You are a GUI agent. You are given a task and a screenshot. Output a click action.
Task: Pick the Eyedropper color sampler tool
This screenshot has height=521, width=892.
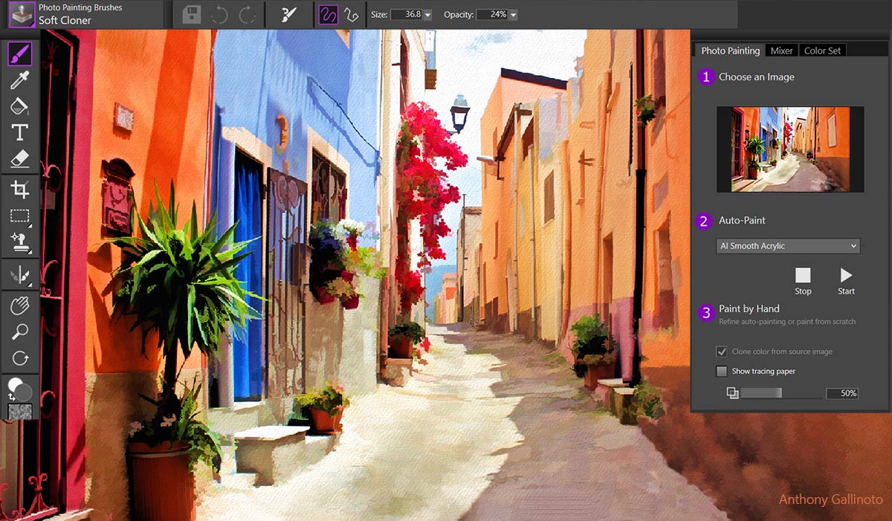pos(19,80)
